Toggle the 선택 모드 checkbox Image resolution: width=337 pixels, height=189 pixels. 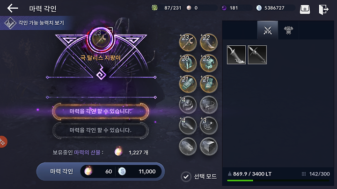coord(186,176)
